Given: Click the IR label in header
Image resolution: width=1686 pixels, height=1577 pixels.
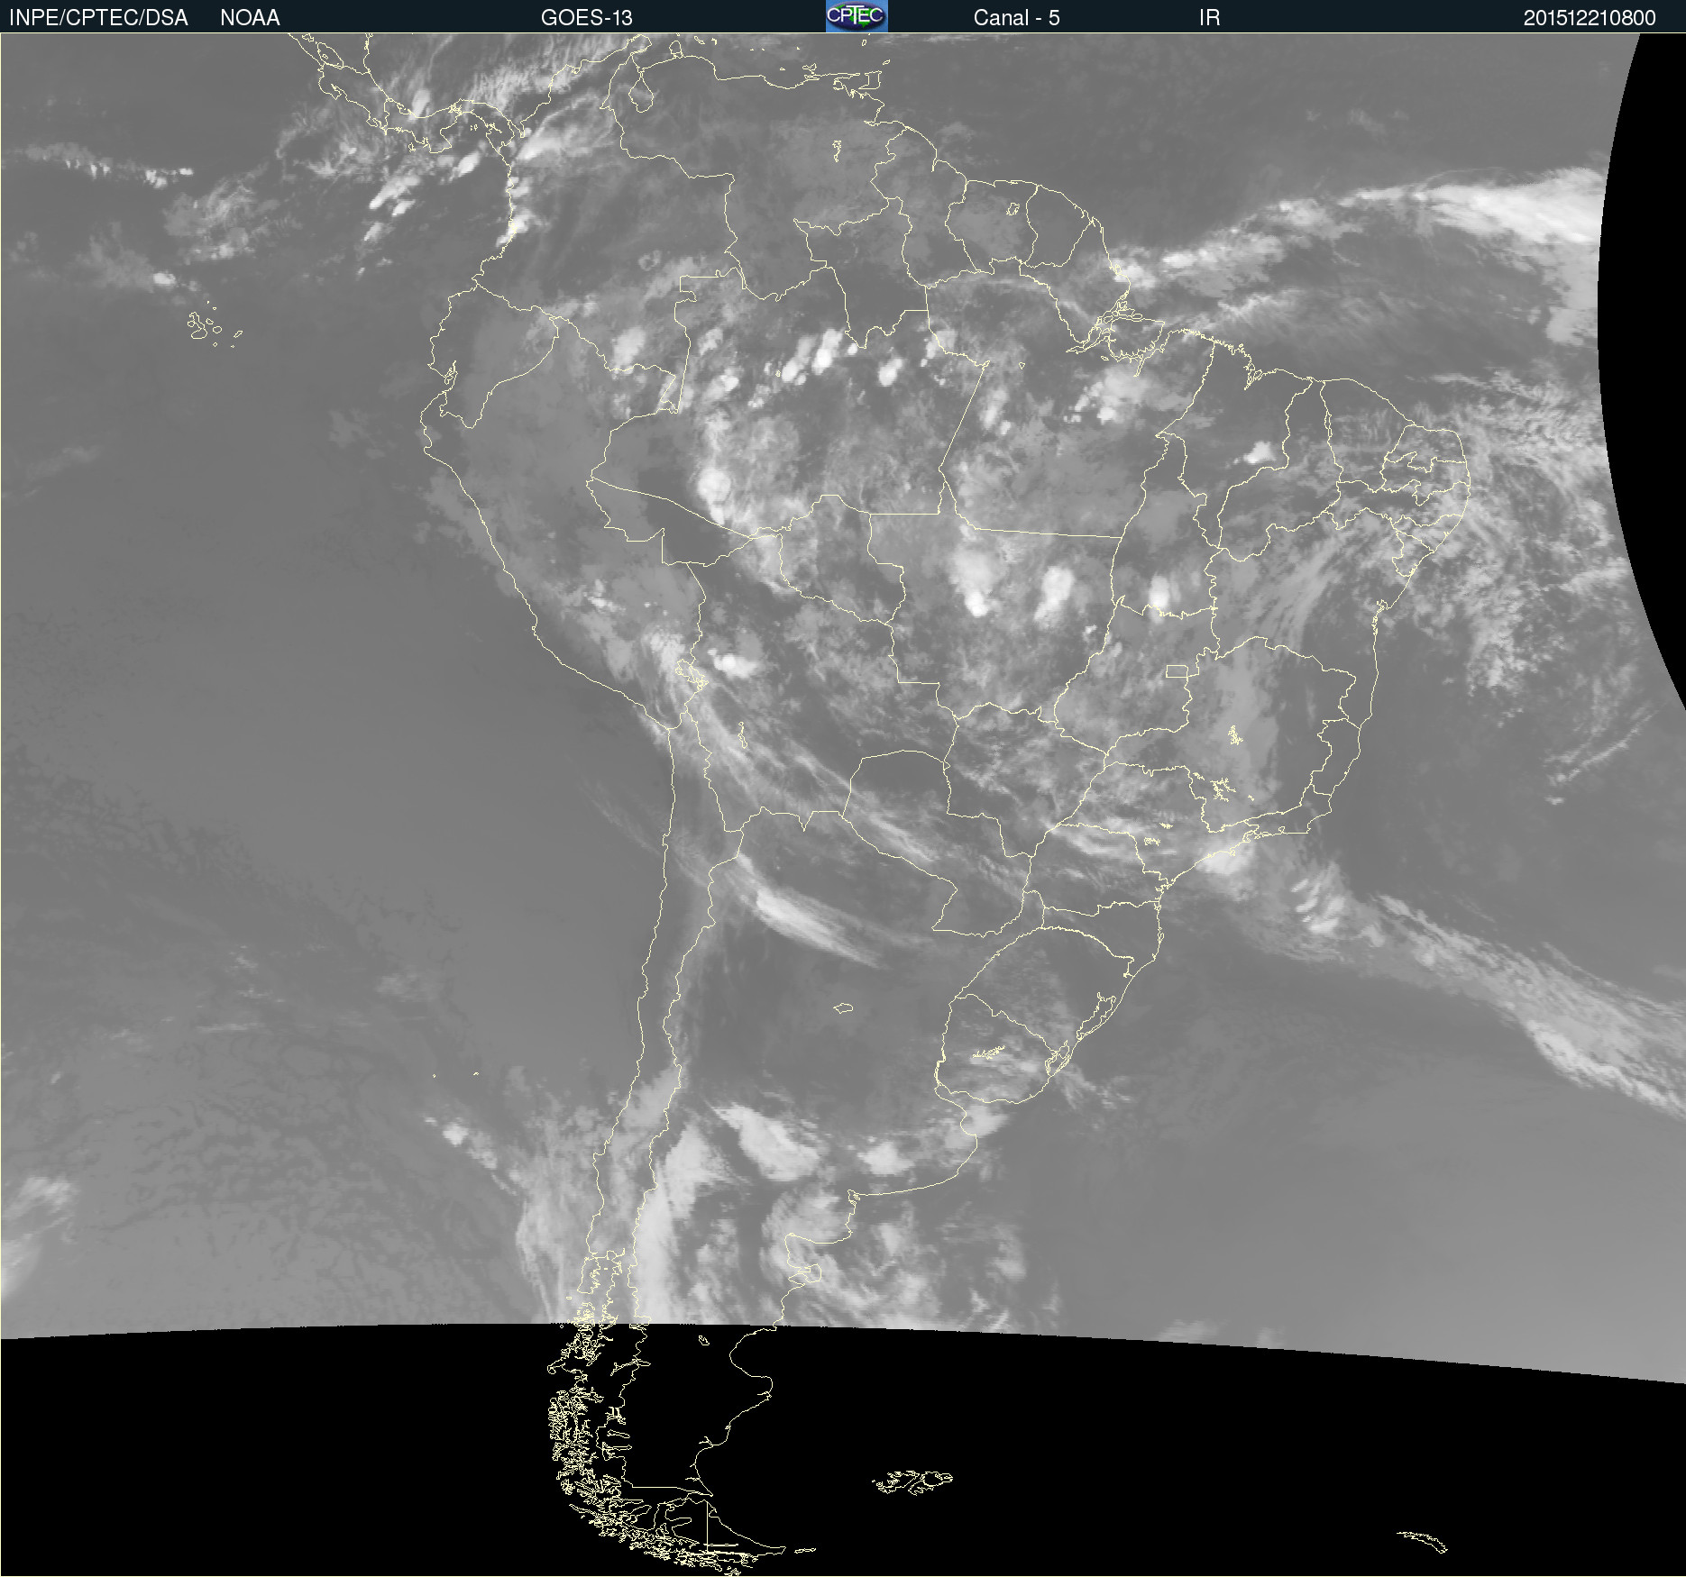Looking at the screenshot, I should (x=1209, y=18).
